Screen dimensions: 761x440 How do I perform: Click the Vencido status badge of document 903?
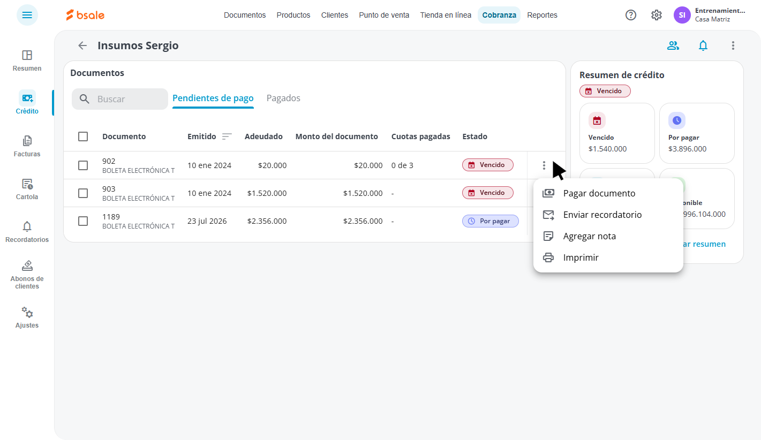pyautogui.click(x=488, y=193)
